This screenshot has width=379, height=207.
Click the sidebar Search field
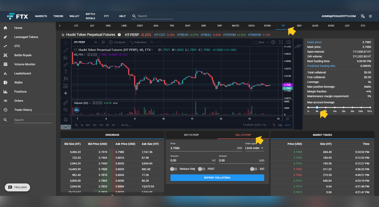pos(33,120)
